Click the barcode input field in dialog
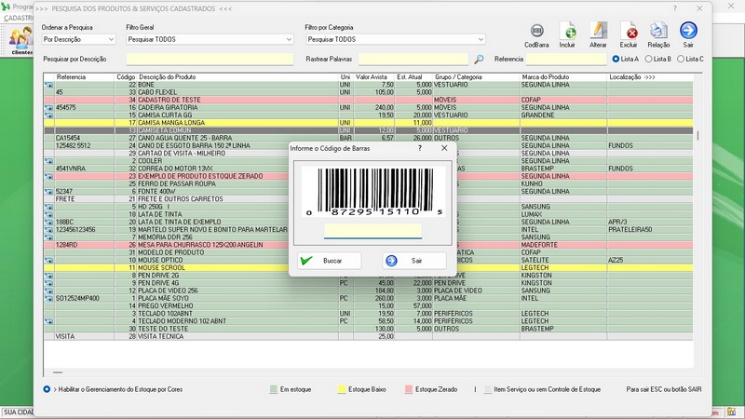This screenshot has height=419, width=745. [372, 231]
